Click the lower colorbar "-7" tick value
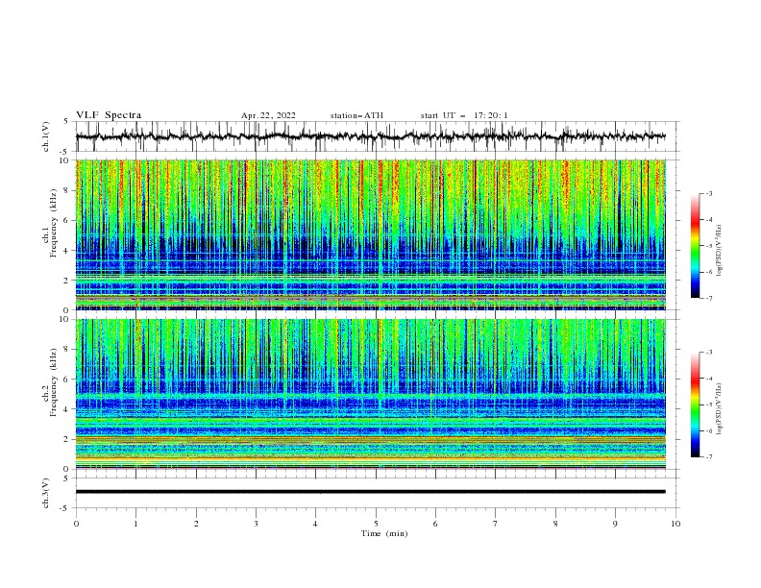 click(x=709, y=457)
